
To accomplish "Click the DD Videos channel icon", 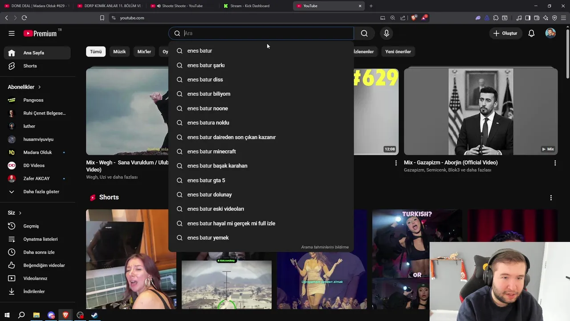I will click(12, 165).
